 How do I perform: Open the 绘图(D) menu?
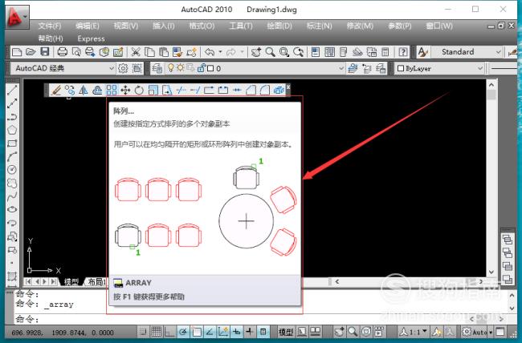[279, 26]
